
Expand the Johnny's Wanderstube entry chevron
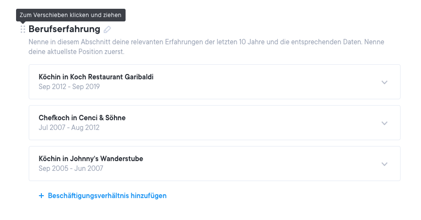[384, 164]
